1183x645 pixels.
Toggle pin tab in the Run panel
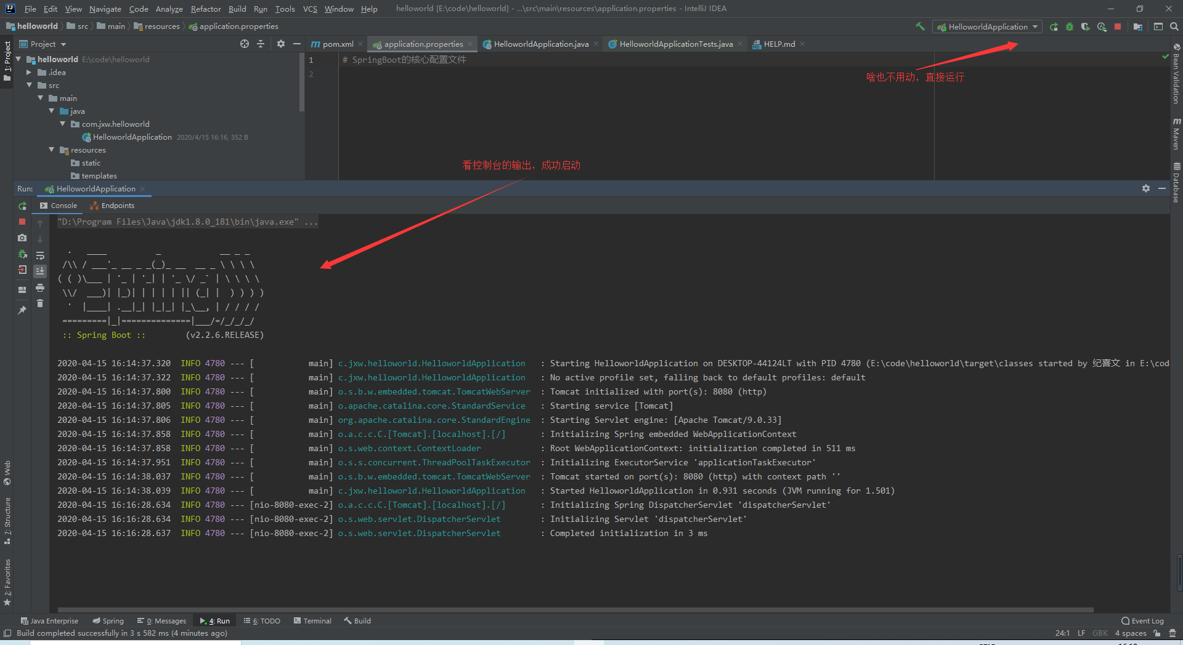click(x=22, y=310)
